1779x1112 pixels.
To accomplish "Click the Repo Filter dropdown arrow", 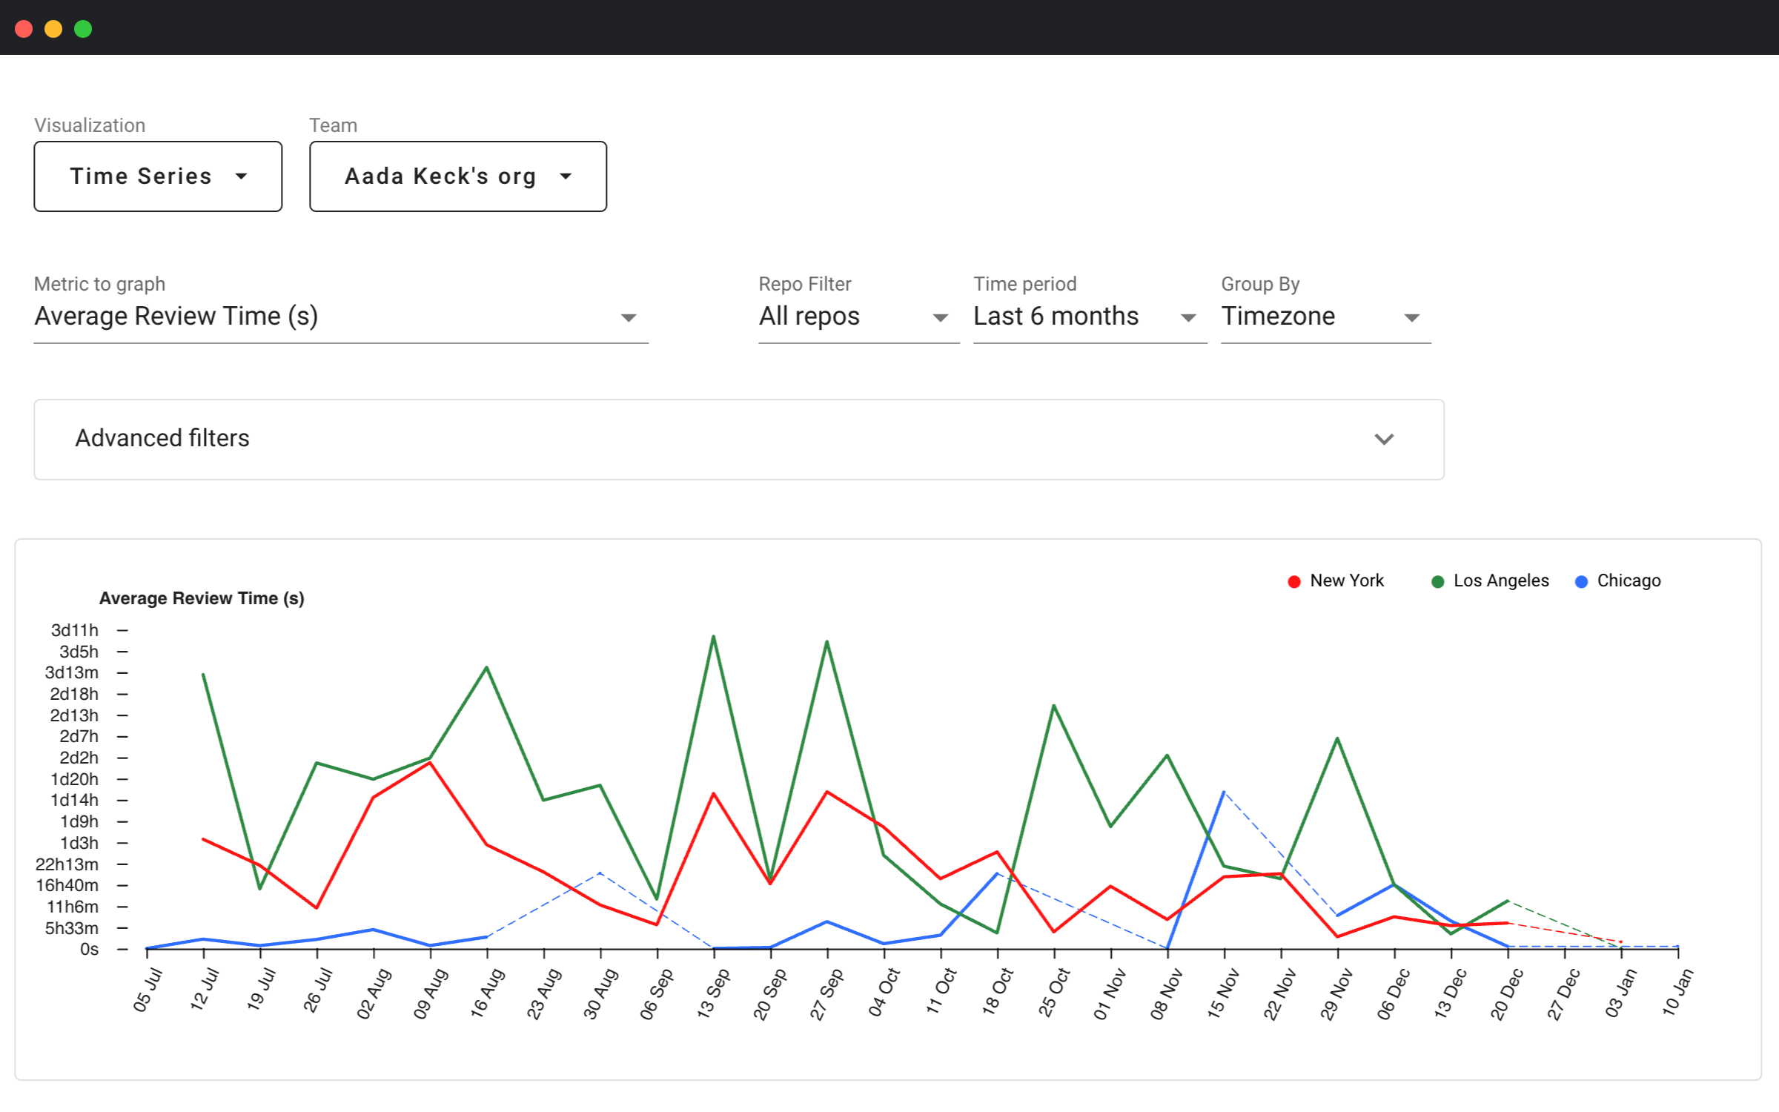I will 940,318.
